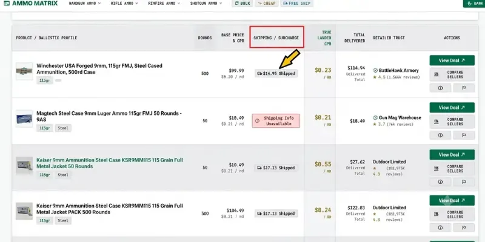Click $0.23 true landed CPR value
The height and width of the screenshot is (242, 485).
click(323, 70)
